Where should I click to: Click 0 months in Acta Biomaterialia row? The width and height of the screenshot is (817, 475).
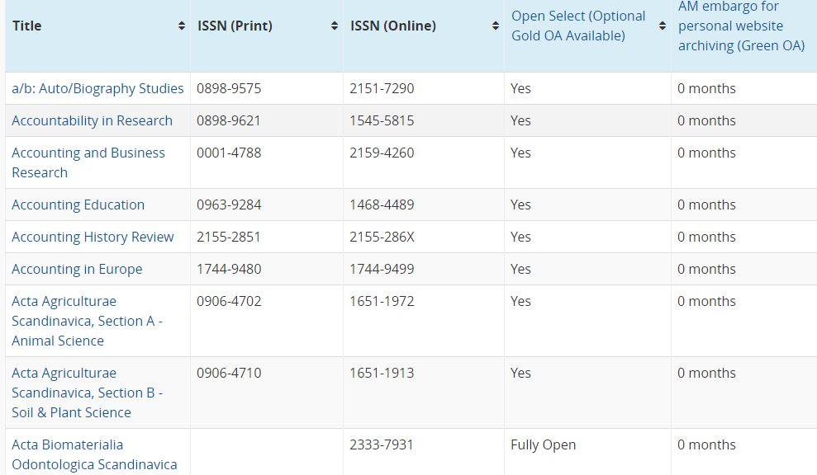[706, 445]
